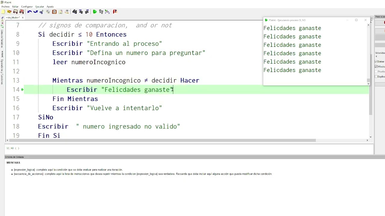Save the file with the floppy disk icon
Screen dimensions: 385x216
[15, 12]
